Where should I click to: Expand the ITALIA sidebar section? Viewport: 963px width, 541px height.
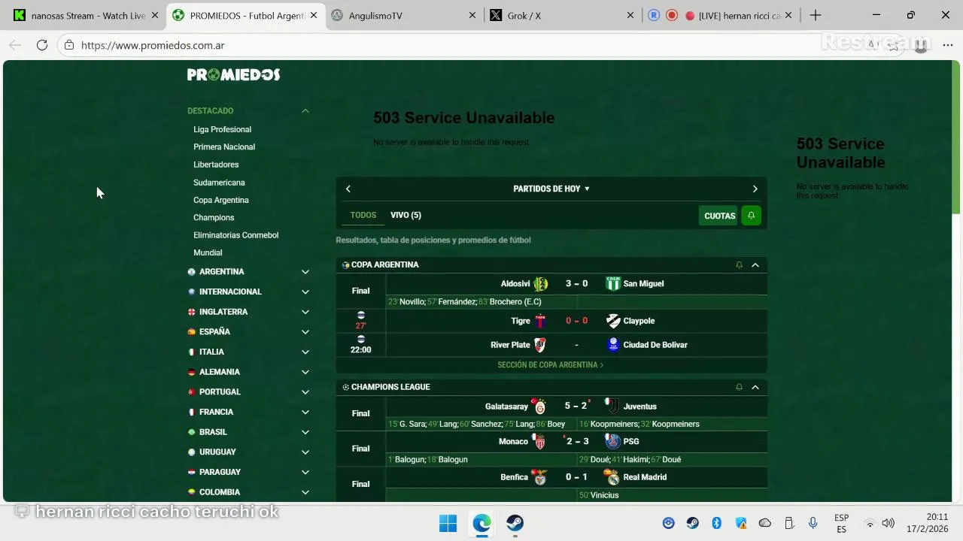pyautogui.click(x=305, y=352)
